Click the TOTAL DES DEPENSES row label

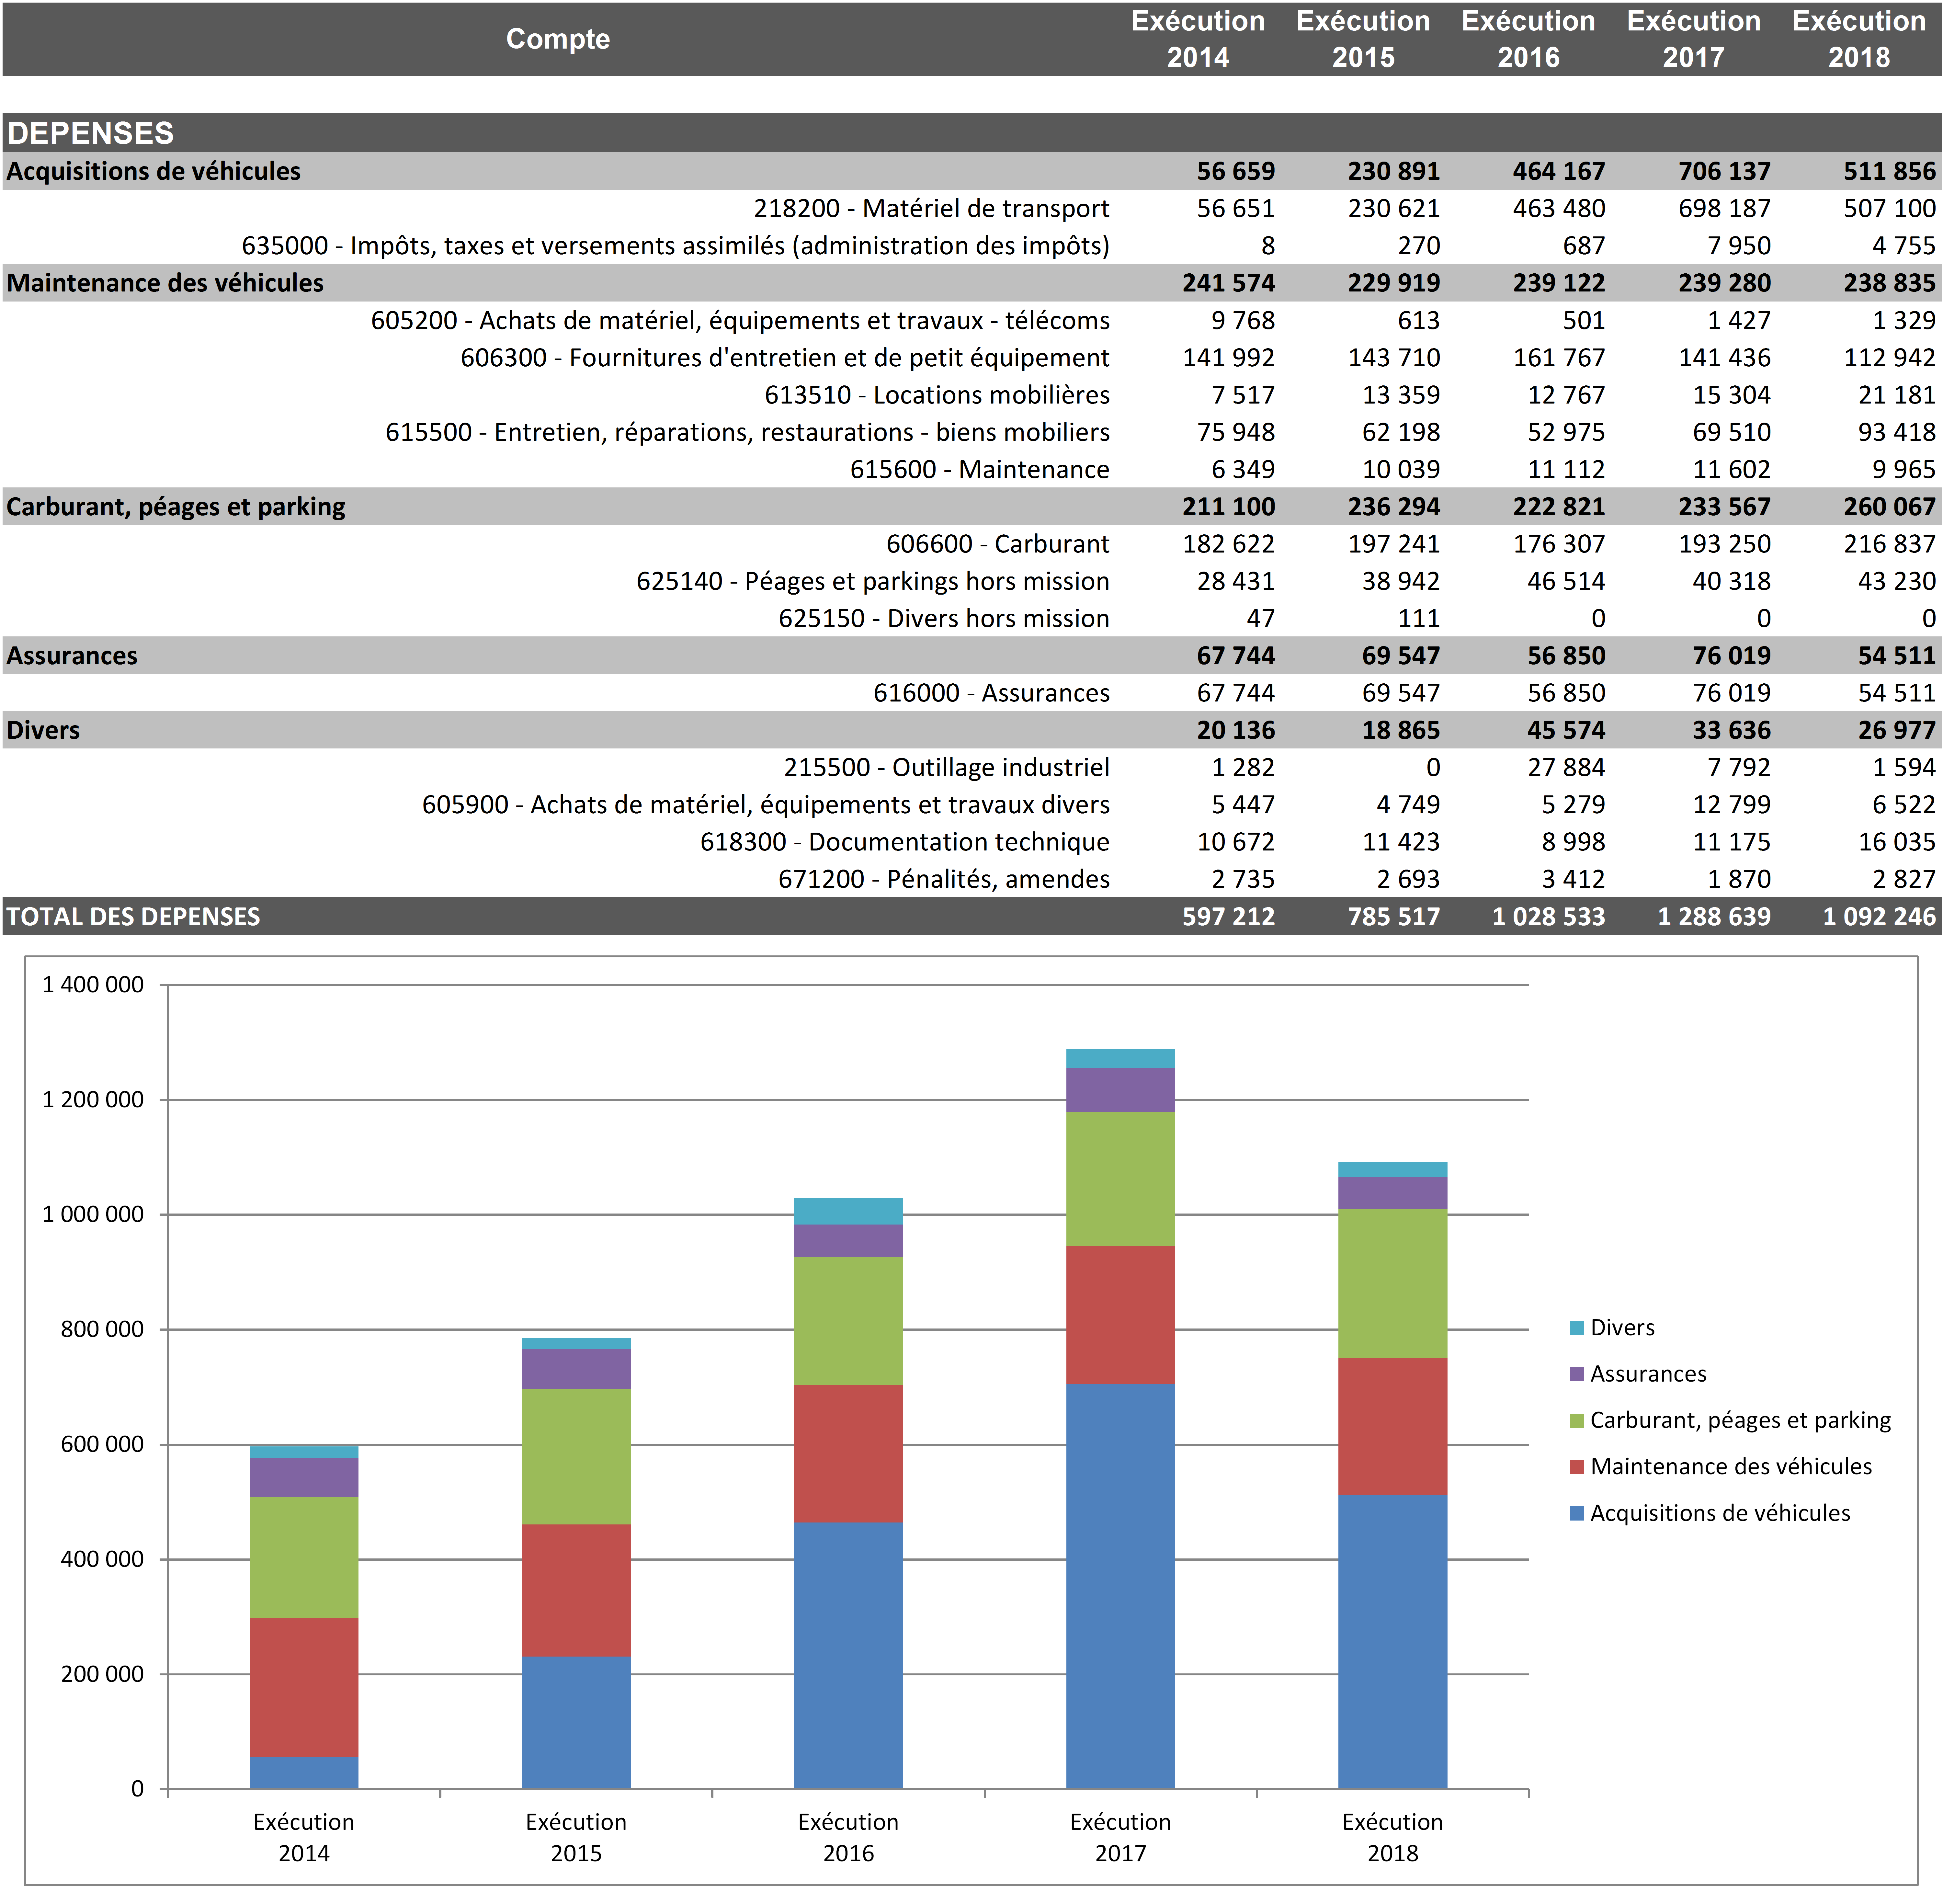click(133, 916)
